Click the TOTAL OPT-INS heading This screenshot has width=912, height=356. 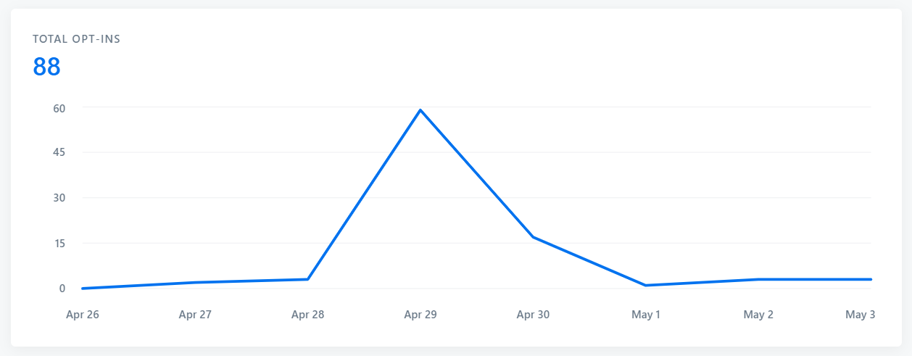77,39
